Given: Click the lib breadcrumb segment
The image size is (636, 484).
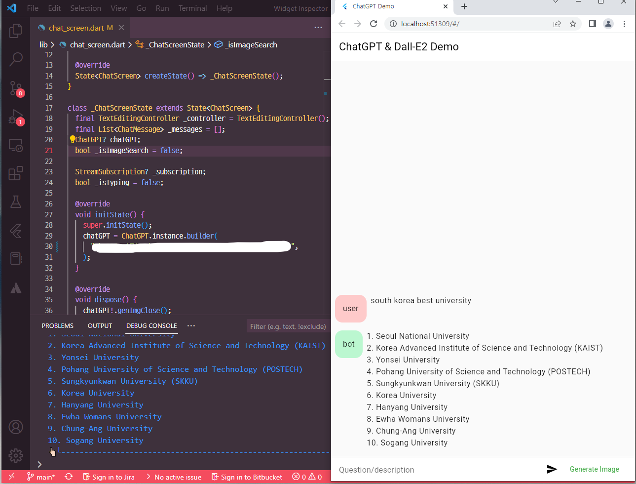Looking at the screenshot, I should pos(43,44).
